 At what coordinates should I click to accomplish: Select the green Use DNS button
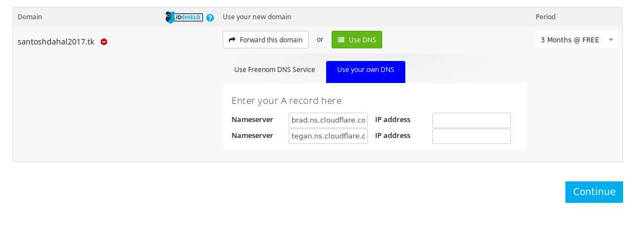coord(357,40)
